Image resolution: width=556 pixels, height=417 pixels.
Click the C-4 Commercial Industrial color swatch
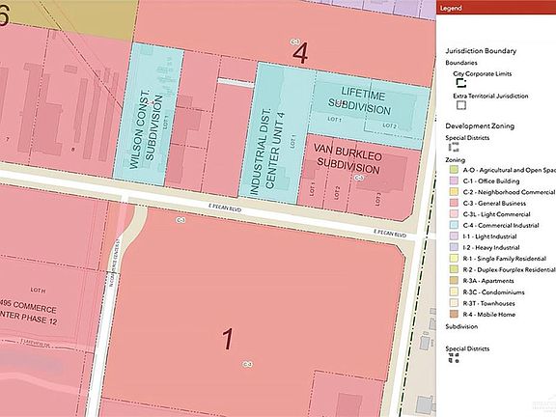coord(454,225)
